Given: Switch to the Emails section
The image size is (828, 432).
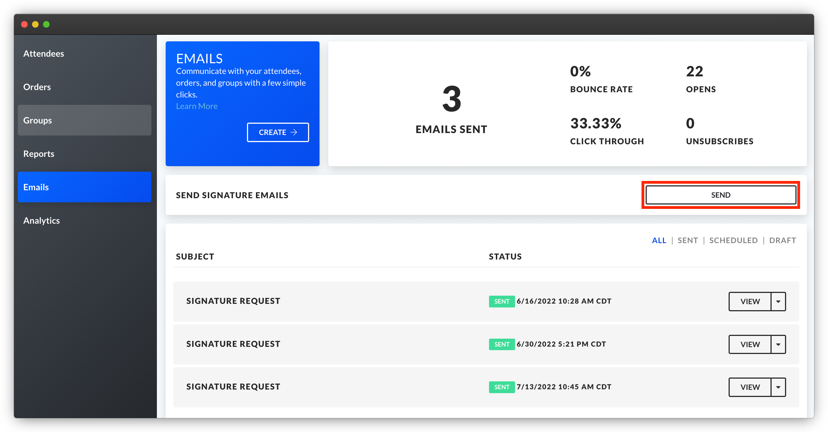Looking at the screenshot, I should (x=36, y=187).
